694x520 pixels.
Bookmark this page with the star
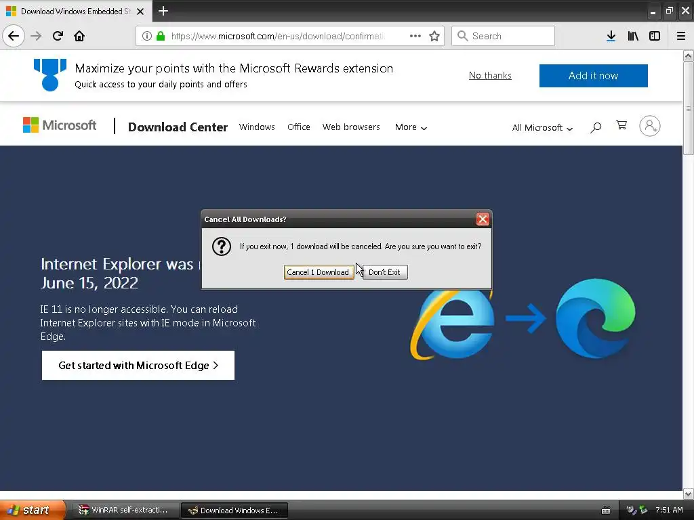[434, 36]
